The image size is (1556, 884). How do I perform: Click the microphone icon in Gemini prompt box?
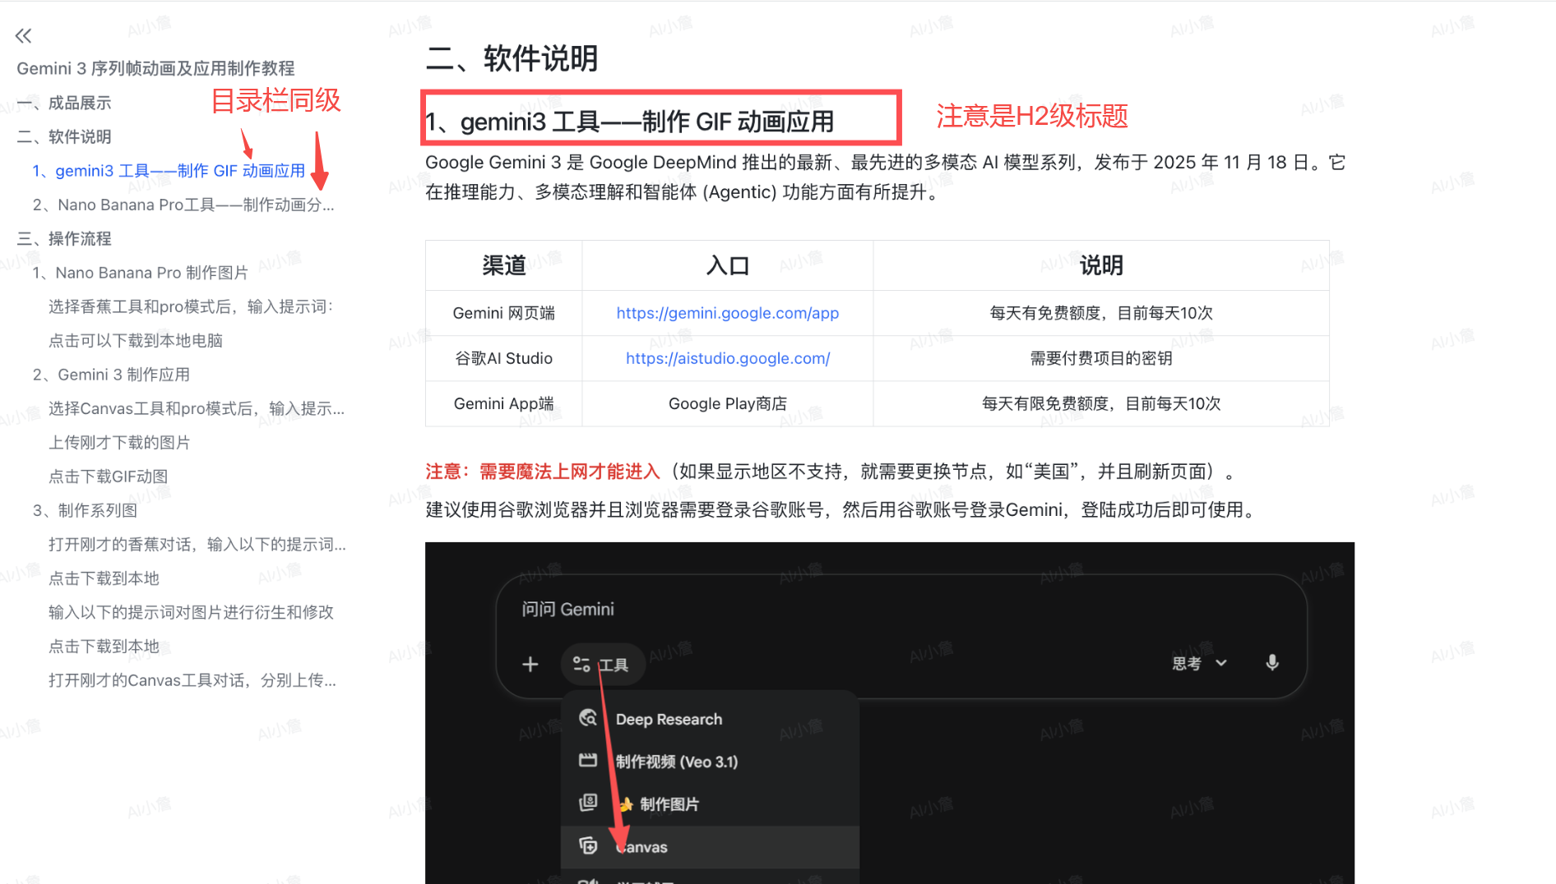(1271, 663)
